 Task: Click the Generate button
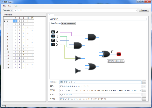(x=144, y=10)
